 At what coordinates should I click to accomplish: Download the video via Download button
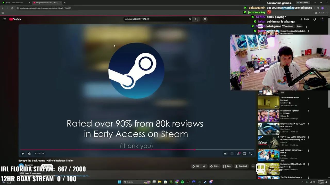pos(241,166)
